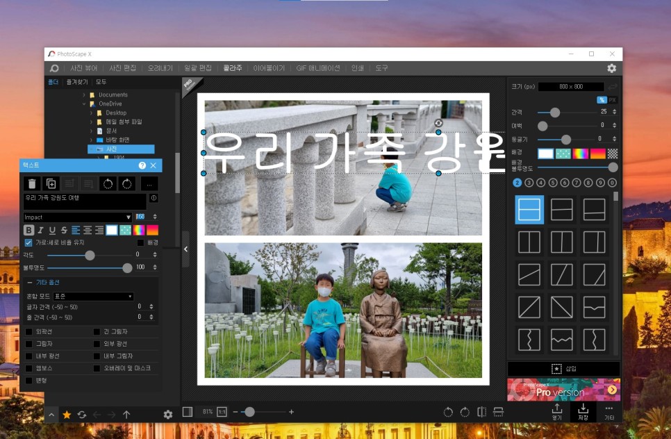Enable 긴 그림자 long shadow checkbox
The height and width of the screenshot is (439, 671).
coord(97,331)
